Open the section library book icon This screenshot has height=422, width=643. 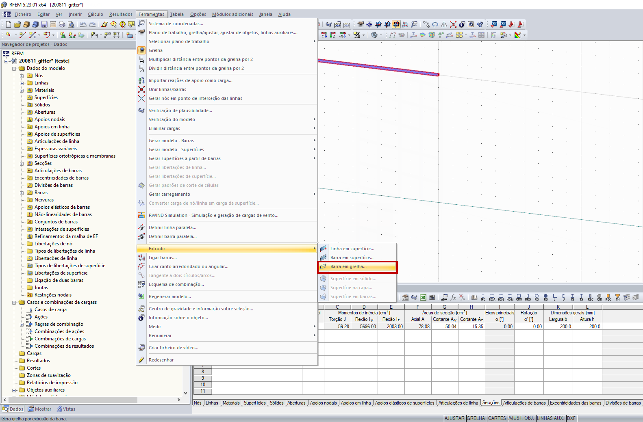coord(474,297)
